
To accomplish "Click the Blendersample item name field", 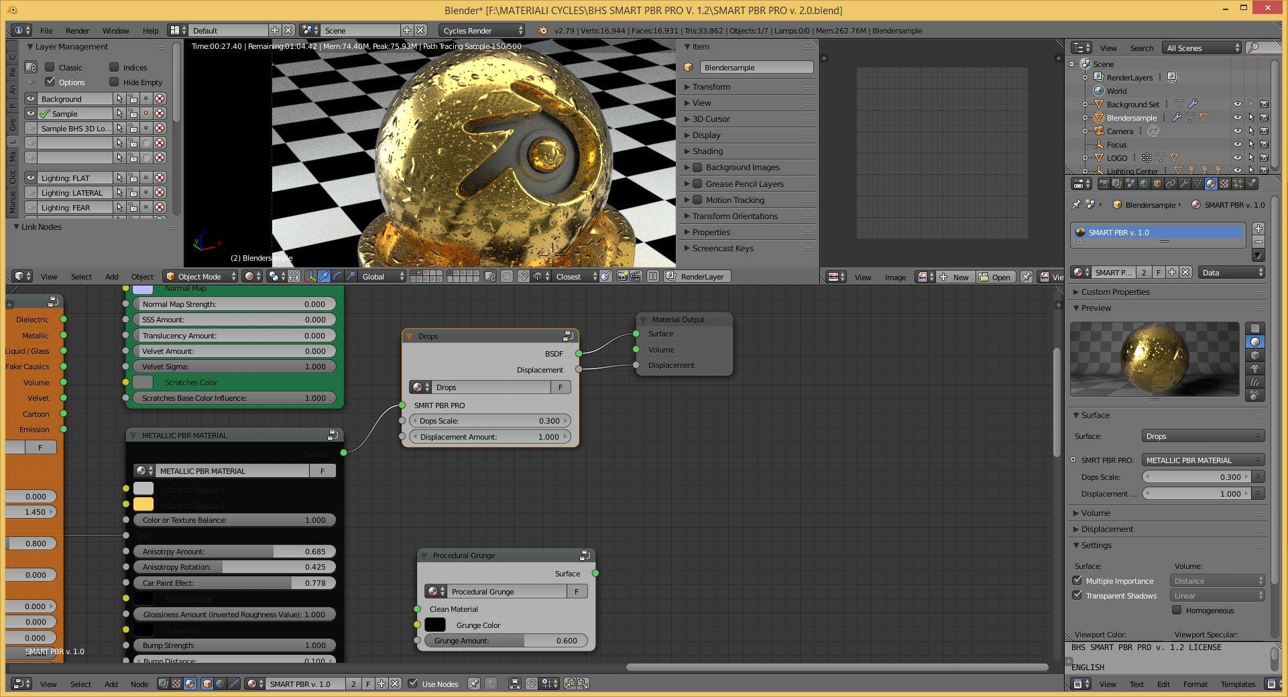I will coord(756,68).
